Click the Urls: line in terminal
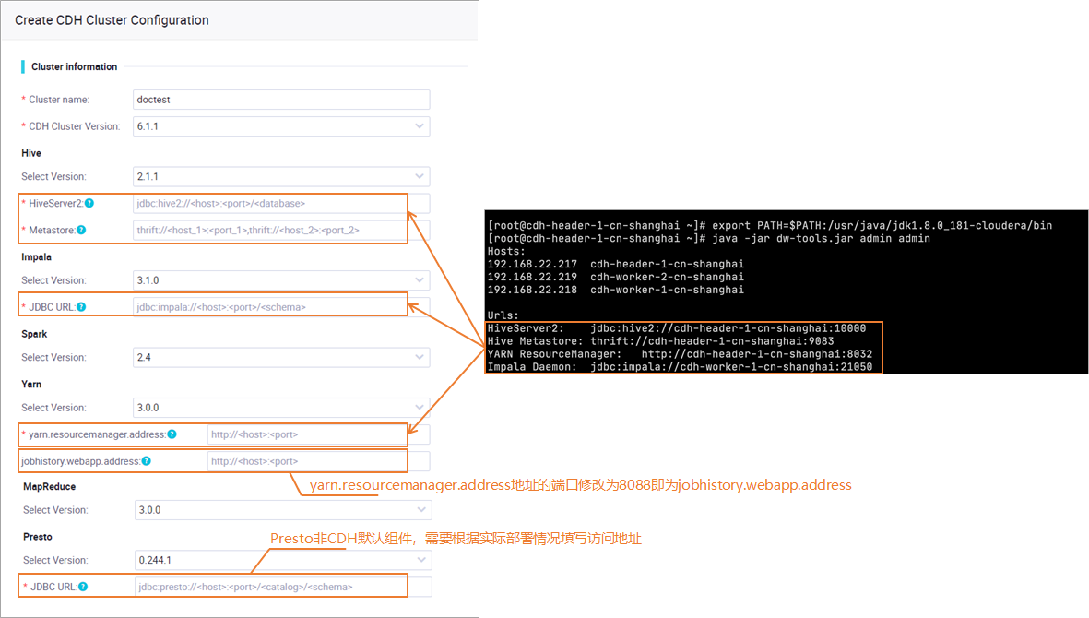The height and width of the screenshot is (618, 1089). click(x=503, y=315)
